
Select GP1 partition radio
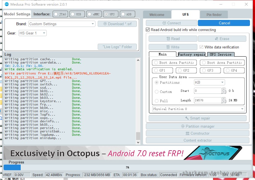tap(162, 71)
